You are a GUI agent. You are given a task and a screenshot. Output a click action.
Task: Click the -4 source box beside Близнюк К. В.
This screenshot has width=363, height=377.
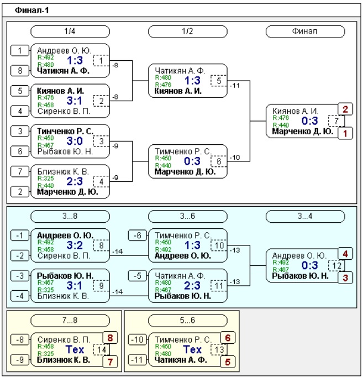click(20, 296)
